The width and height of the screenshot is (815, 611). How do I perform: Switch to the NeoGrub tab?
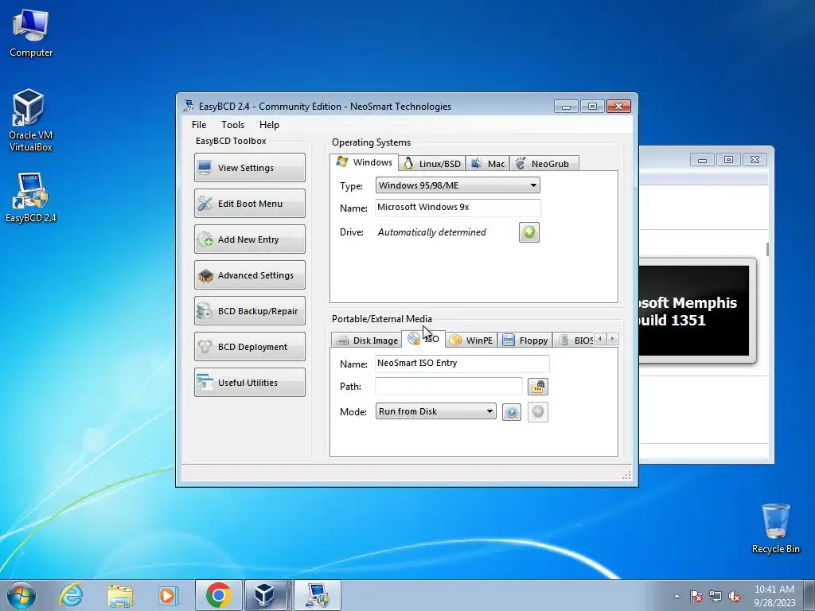[544, 164]
